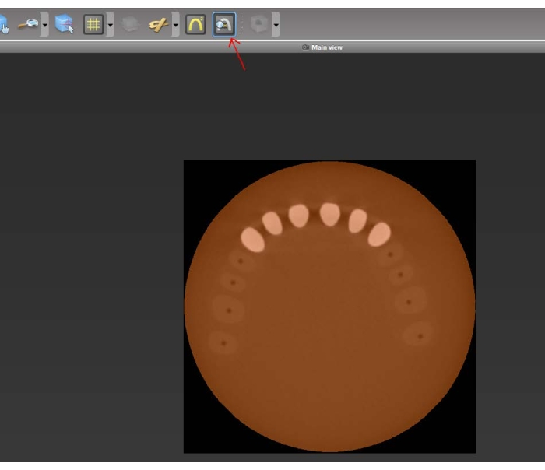Click the axial dental CT slice image
The height and width of the screenshot is (470, 545).
click(x=330, y=307)
